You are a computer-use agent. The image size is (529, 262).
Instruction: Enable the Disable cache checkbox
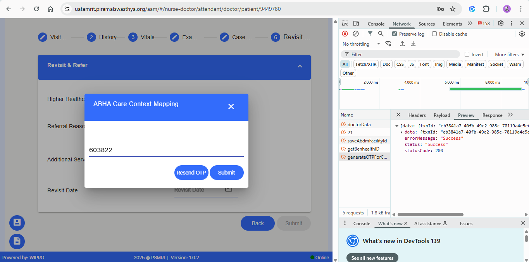[x=434, y=34]
